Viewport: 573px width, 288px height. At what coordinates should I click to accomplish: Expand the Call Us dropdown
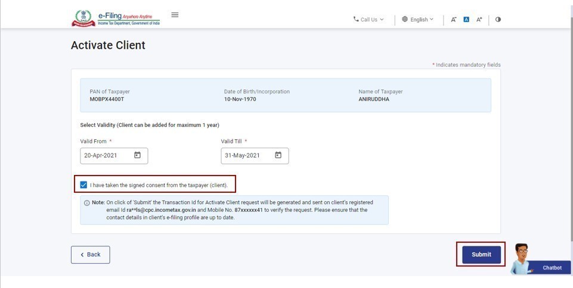pyautogui.click(x=369, y=20)
